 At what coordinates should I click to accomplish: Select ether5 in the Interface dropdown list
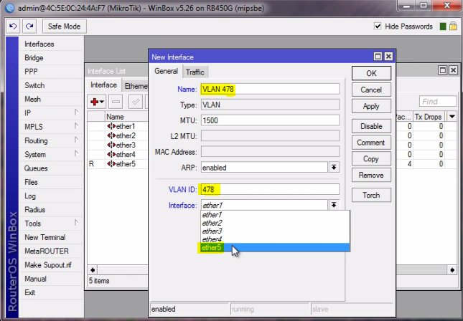point(275,247)
